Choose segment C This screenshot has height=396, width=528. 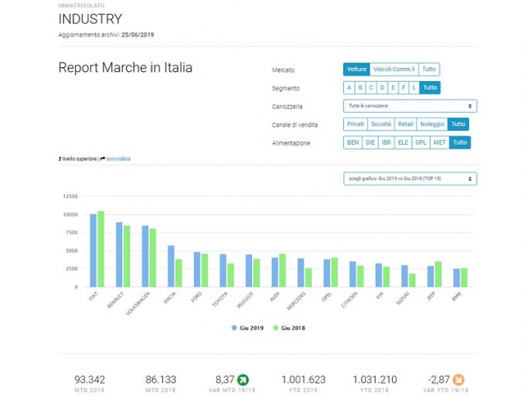point(371,87)
